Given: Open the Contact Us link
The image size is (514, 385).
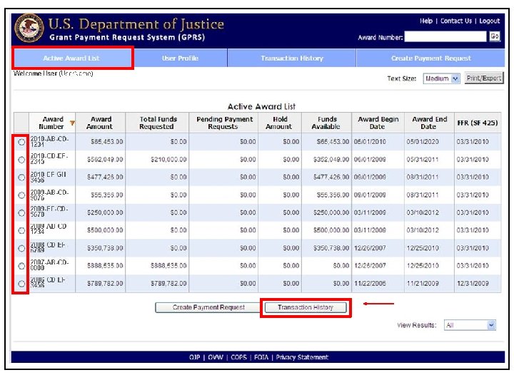Looking at the screenshot, I should point(456,21).
